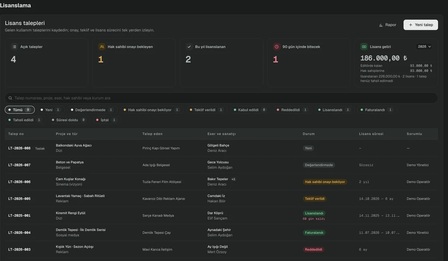Click the banknote icon beside Lisans geliri
The image size is (448, 261).
(x=364, y=47)
